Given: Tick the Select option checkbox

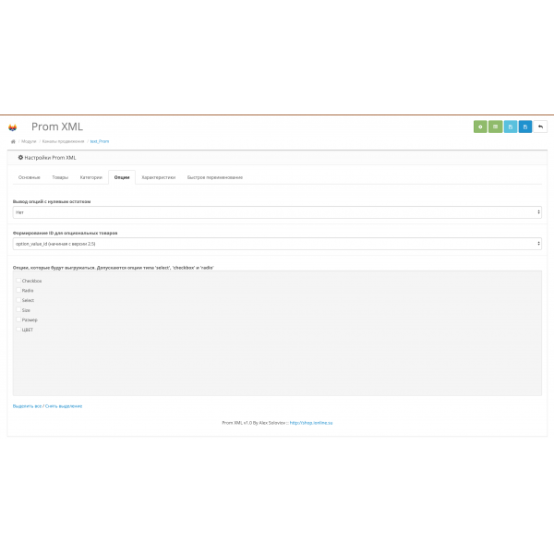Looking at the screenshot, I should click(x=18, y=300).
